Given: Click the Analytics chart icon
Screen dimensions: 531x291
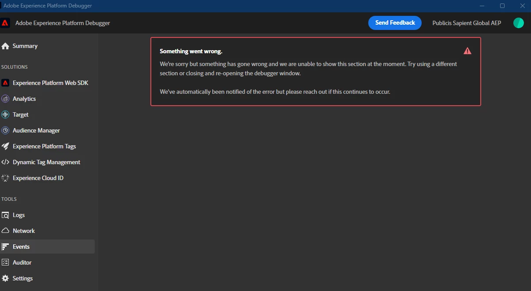Looking at the screenshot, I should pyautogui.click(x=5, y=99).
